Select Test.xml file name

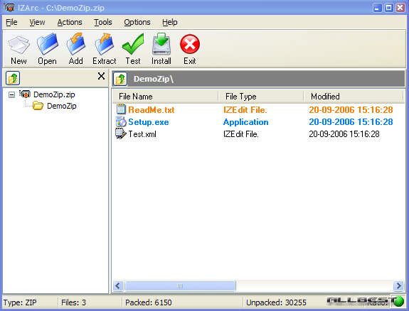(142, 134)
